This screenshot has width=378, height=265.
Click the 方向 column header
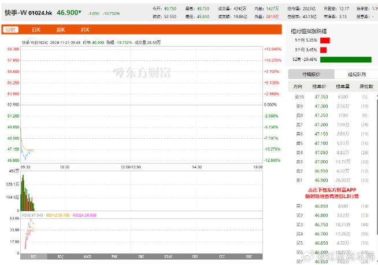coord(298,86)
